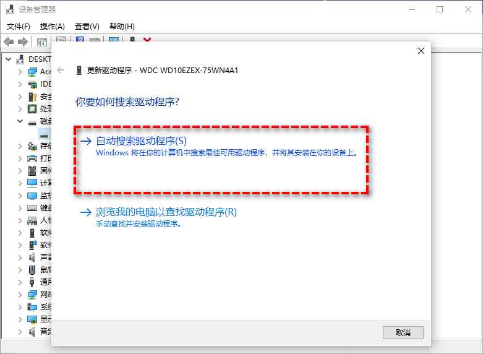Click the disk drive icon under 磁盘 category

pyautogui.click(x=45, y=134)
